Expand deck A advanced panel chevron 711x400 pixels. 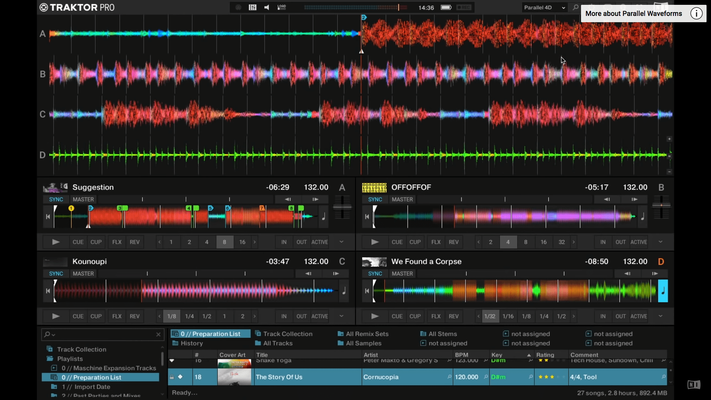pyautogui.click(x=341, y=242)
